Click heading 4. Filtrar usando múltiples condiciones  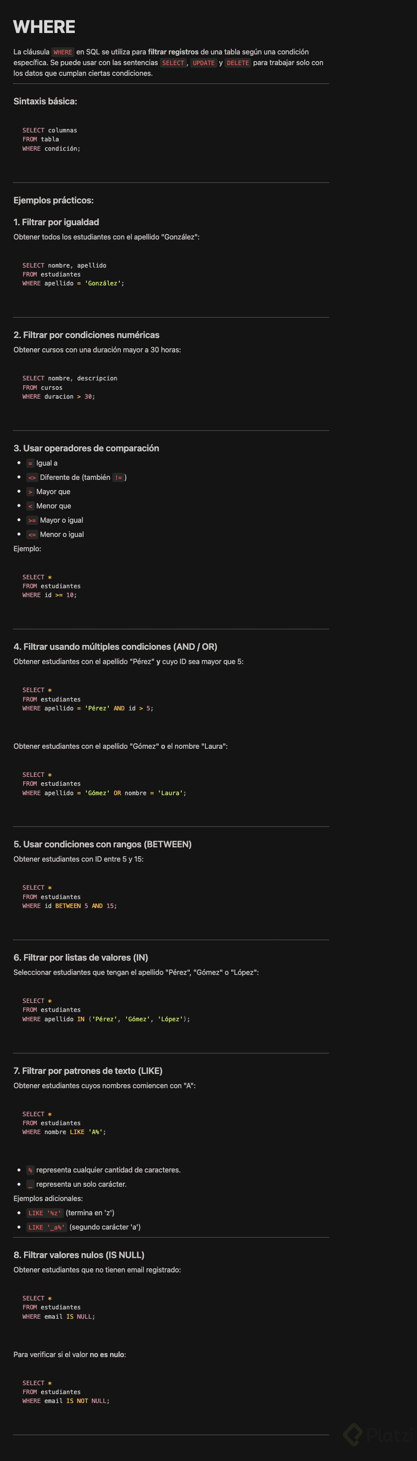click(x=115, y=647)
